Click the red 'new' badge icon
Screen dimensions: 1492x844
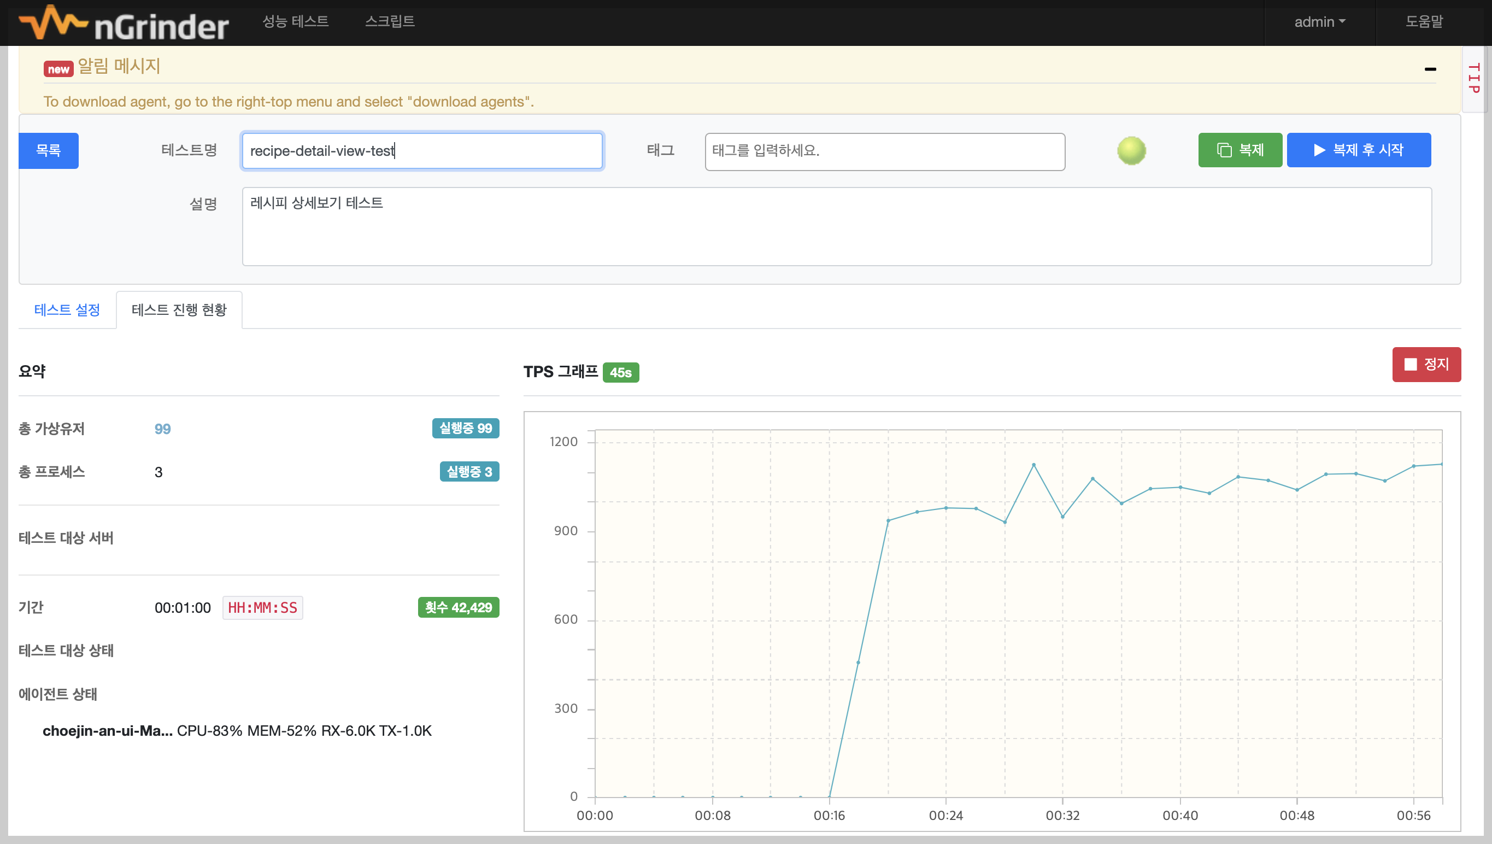pyautogui.click(x=58, y=69)
